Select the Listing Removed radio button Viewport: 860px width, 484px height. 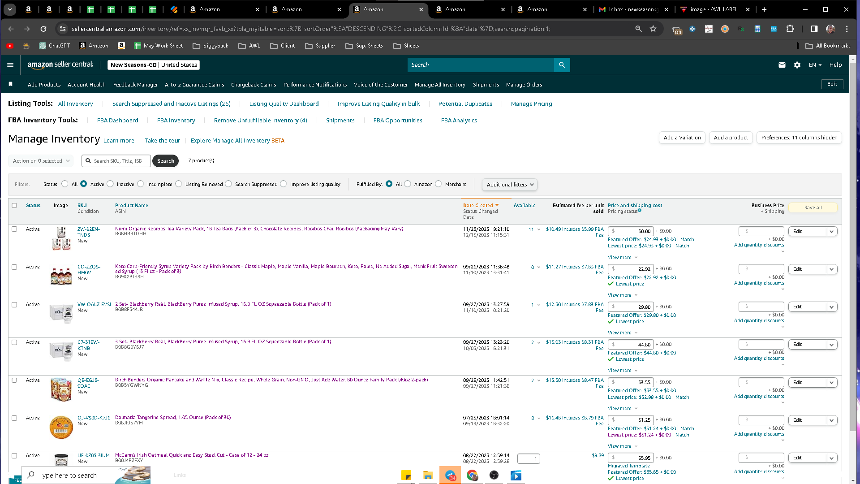tap(179, 184)
